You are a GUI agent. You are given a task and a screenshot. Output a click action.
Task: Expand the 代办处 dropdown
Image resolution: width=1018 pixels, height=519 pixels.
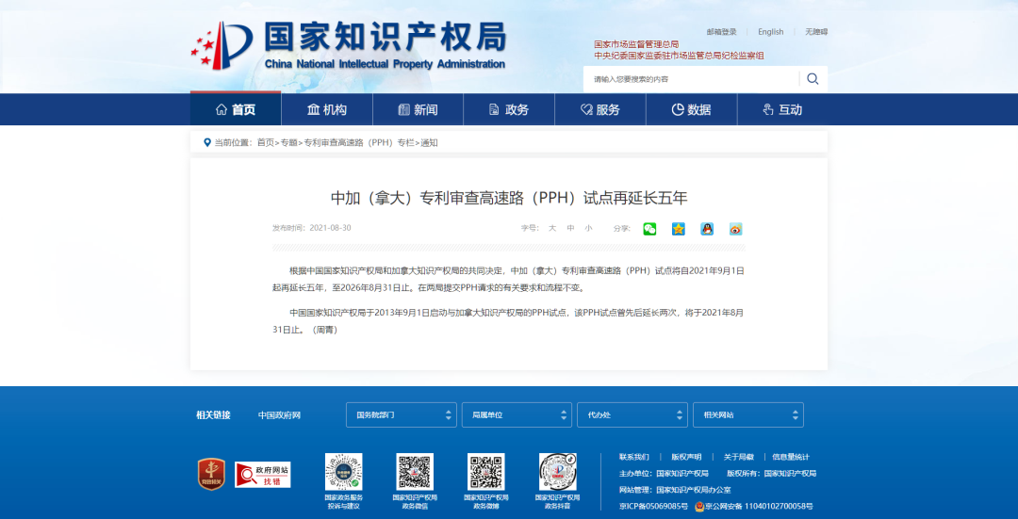[x=632, y=414]
